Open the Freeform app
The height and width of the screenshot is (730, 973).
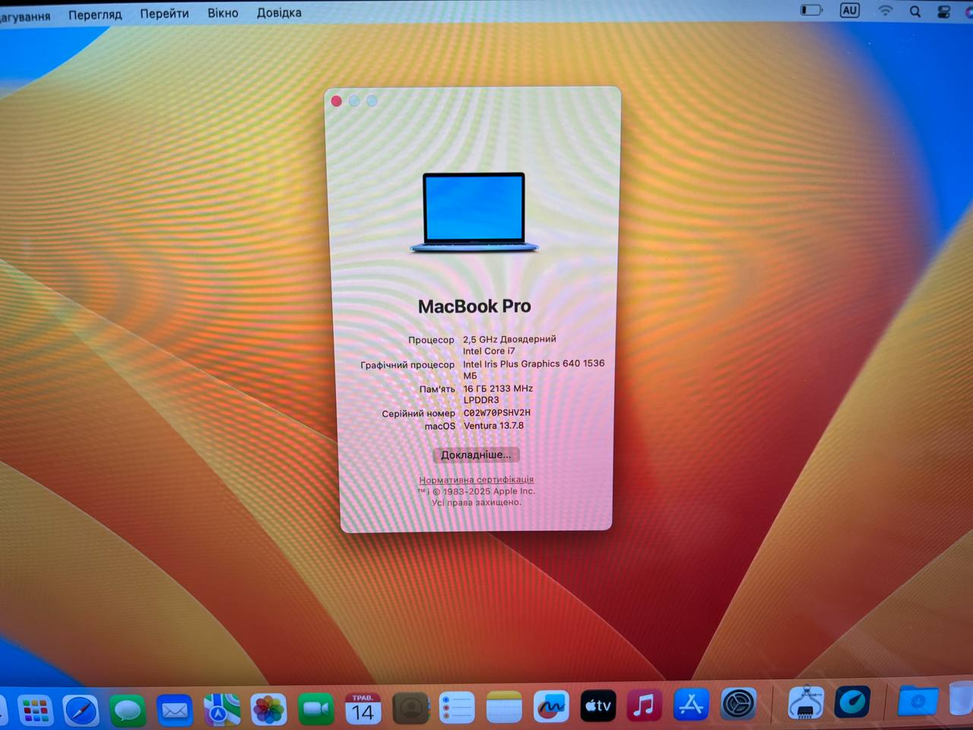pos(551,706)
